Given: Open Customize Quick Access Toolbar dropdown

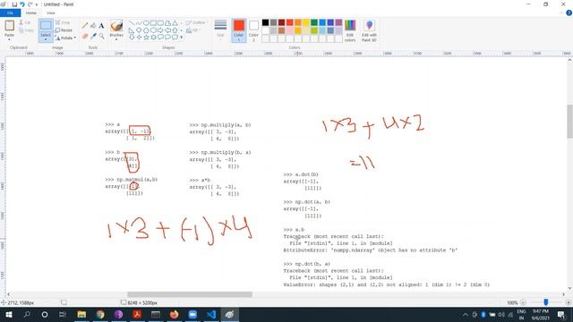Looking at the screenshot, I should click(37, 4).
